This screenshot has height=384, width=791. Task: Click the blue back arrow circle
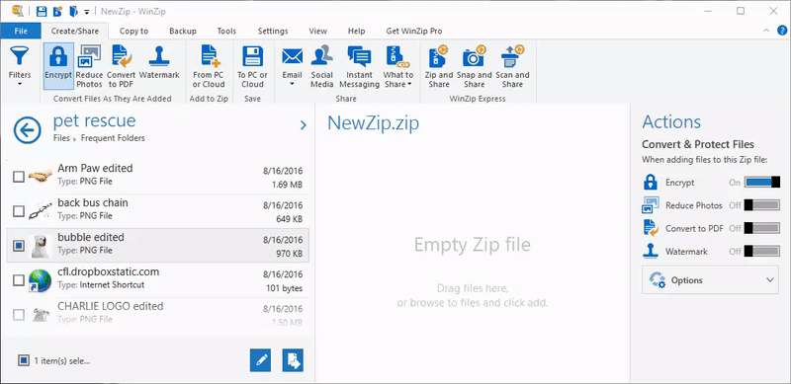click(28, 130)
